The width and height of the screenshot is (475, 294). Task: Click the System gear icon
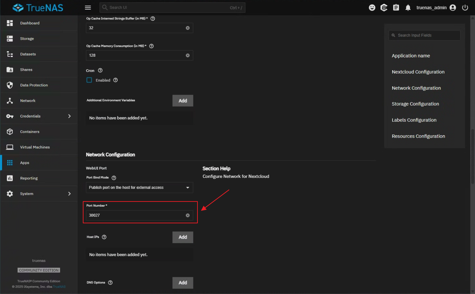pos(10,194)
